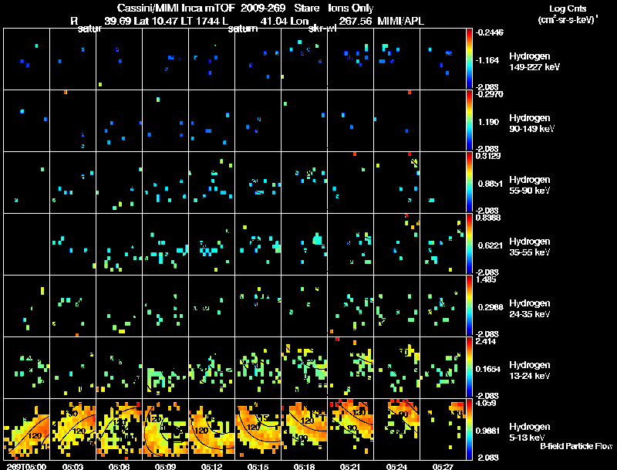Click the '05:12' time axis label
Viewport: 617px width, 470px height.
coord(211,467)
